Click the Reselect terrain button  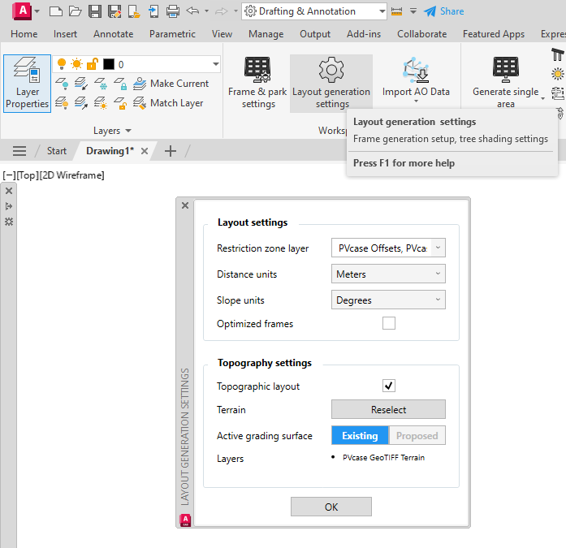[x=388, y=410]
